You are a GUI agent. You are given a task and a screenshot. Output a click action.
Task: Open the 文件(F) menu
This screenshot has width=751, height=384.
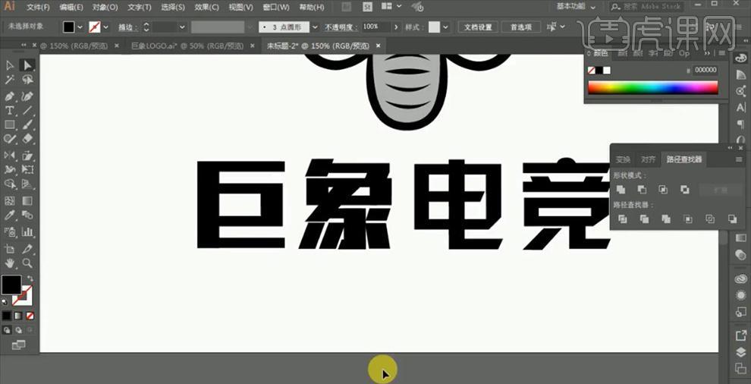39,7
